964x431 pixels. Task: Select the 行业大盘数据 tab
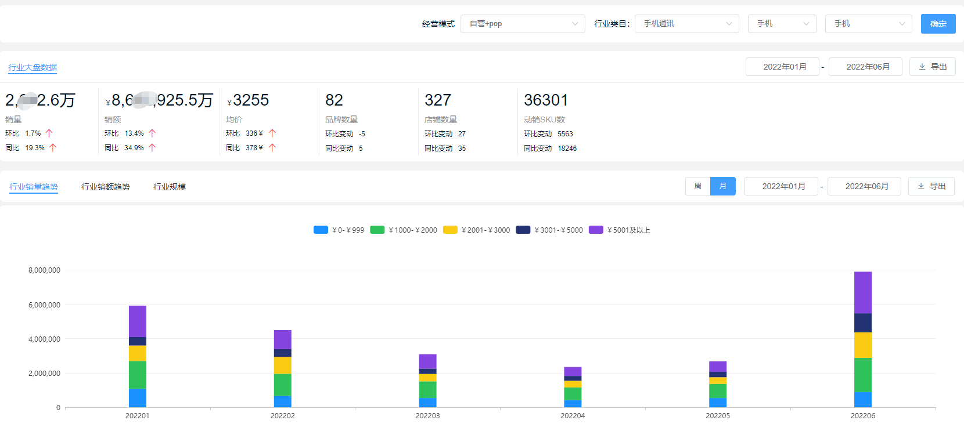(x=33, y=67)
